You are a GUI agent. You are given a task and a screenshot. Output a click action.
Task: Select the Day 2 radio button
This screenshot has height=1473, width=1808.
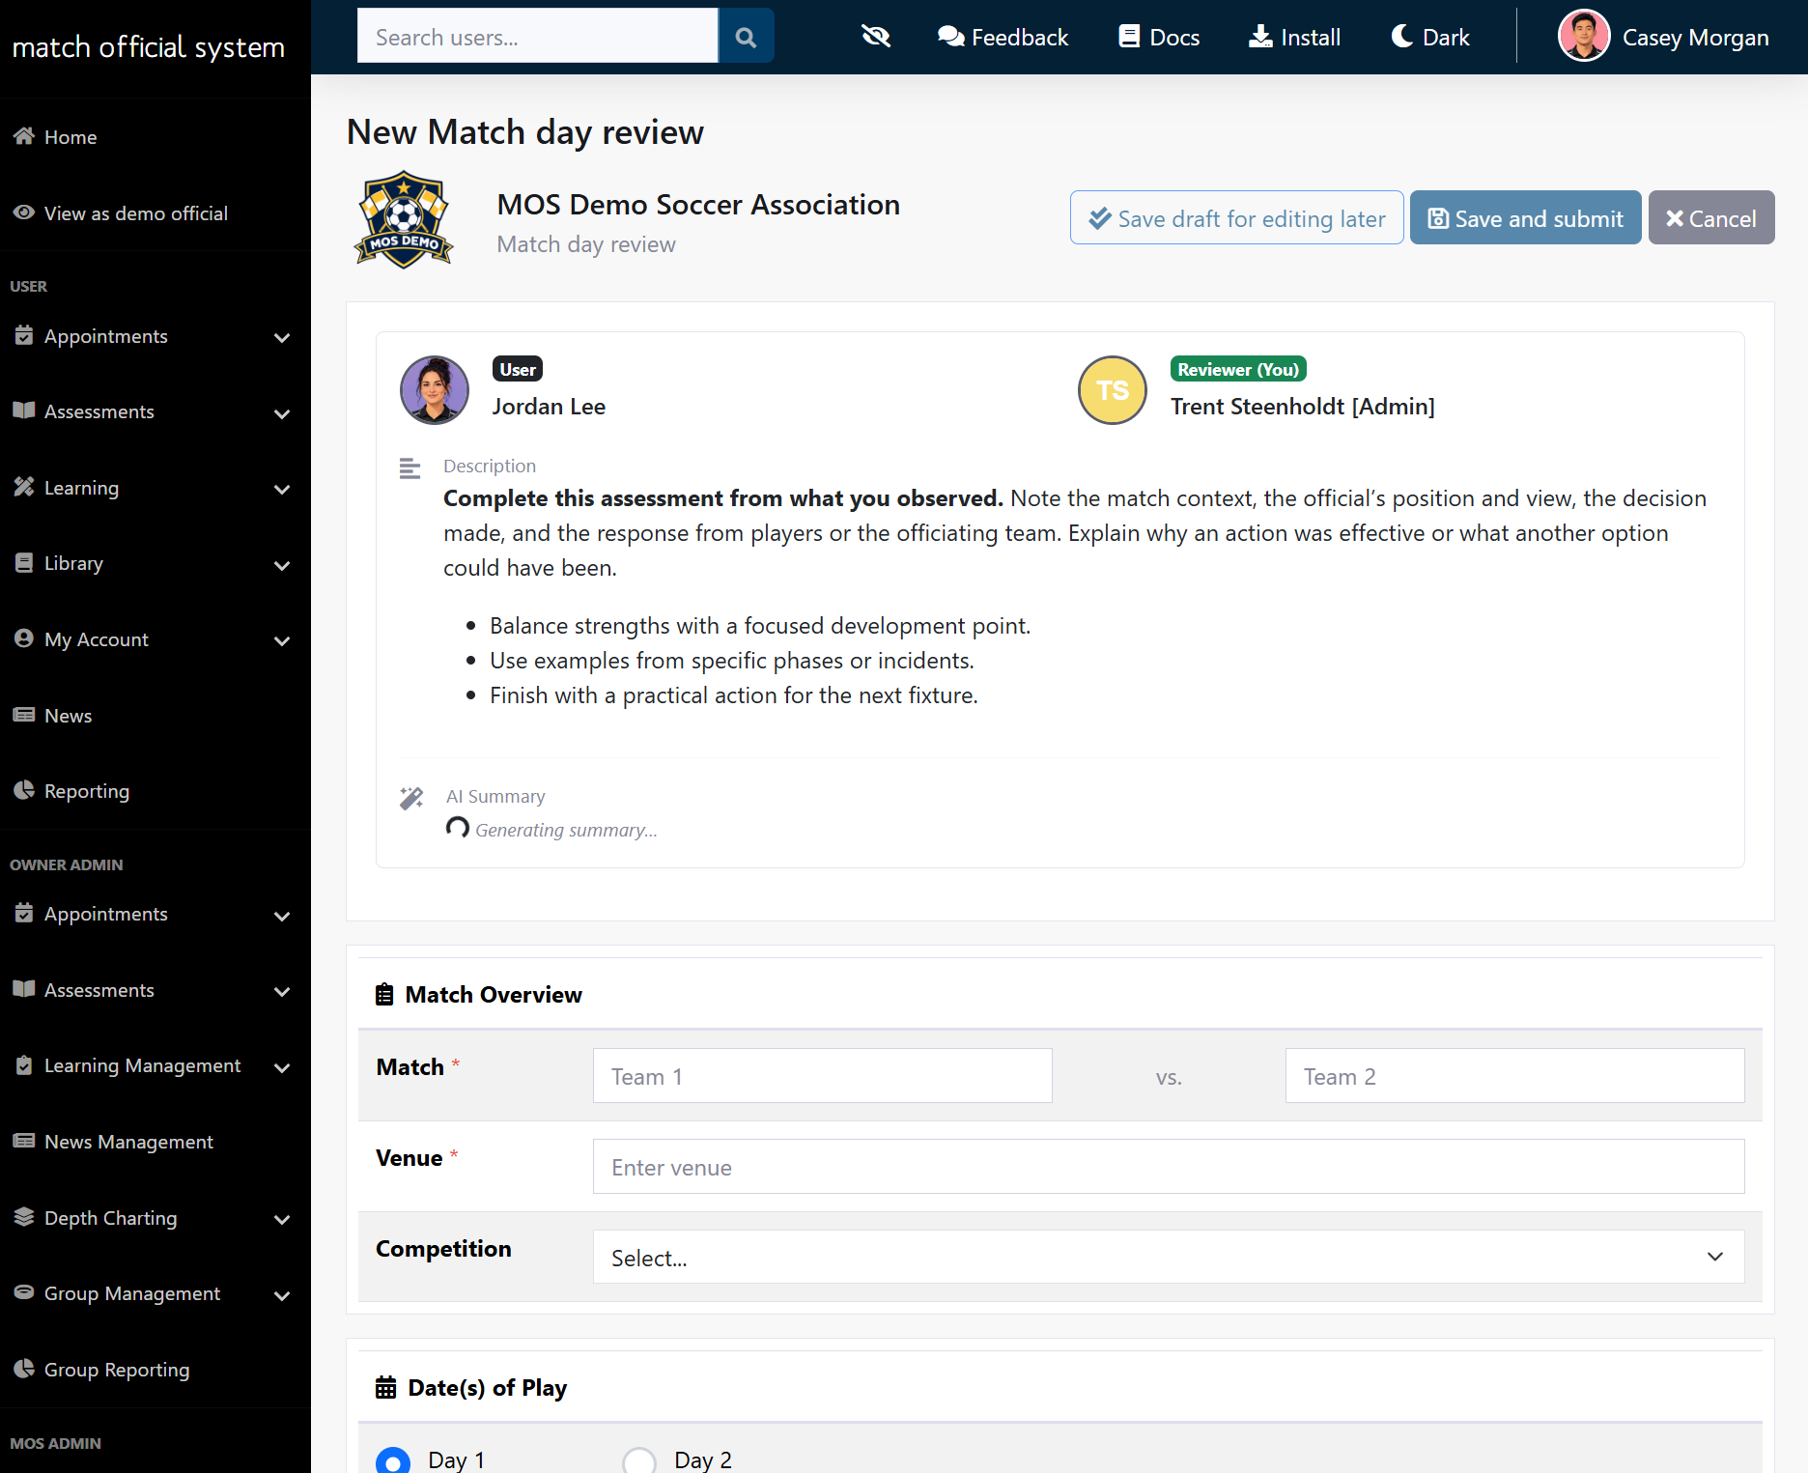coord(639,1460)
